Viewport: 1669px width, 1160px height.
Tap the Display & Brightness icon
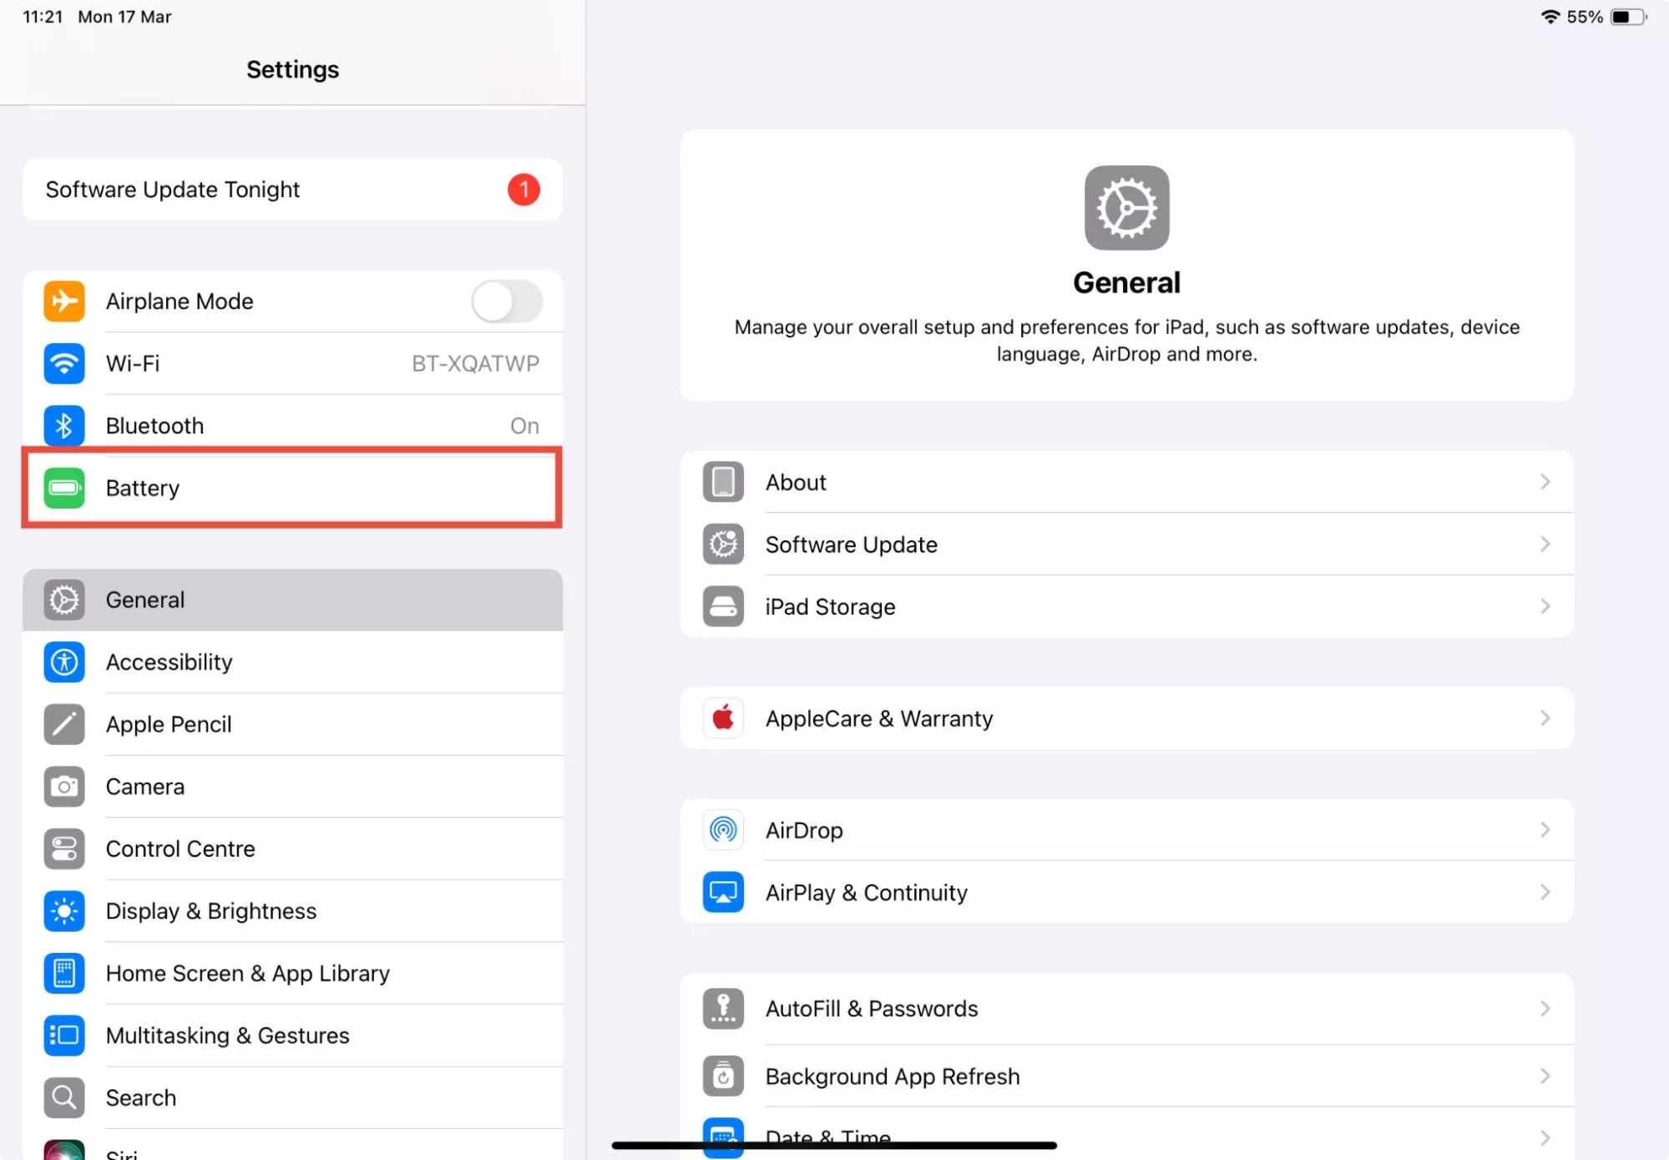(x=64, y=911)
